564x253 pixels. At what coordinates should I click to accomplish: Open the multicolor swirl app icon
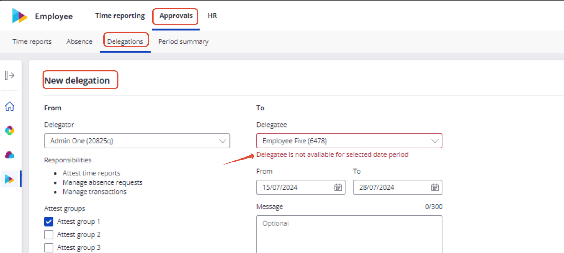[9, 130]
